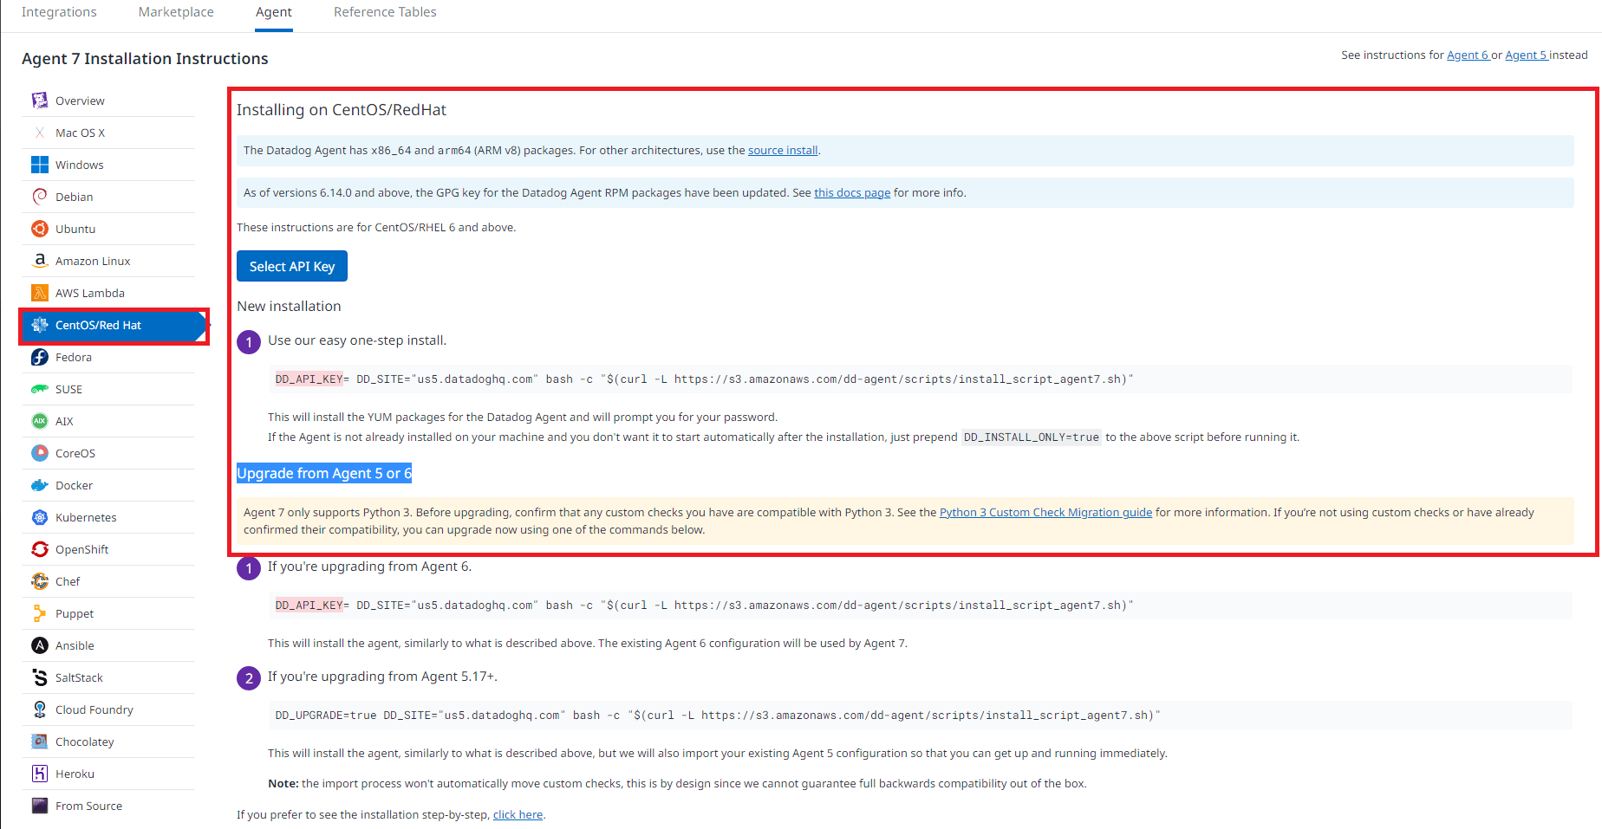This screenshot has width=1602, height=829.
Task: Click the From Source icon
Action: point(40,806)
